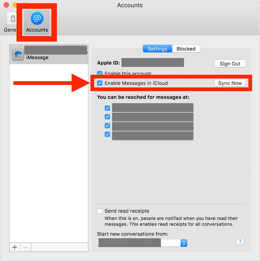The image size is (260, 261).
Task: Uncheck the second reachable address checkbox
Action: click(x=107, y=117)
